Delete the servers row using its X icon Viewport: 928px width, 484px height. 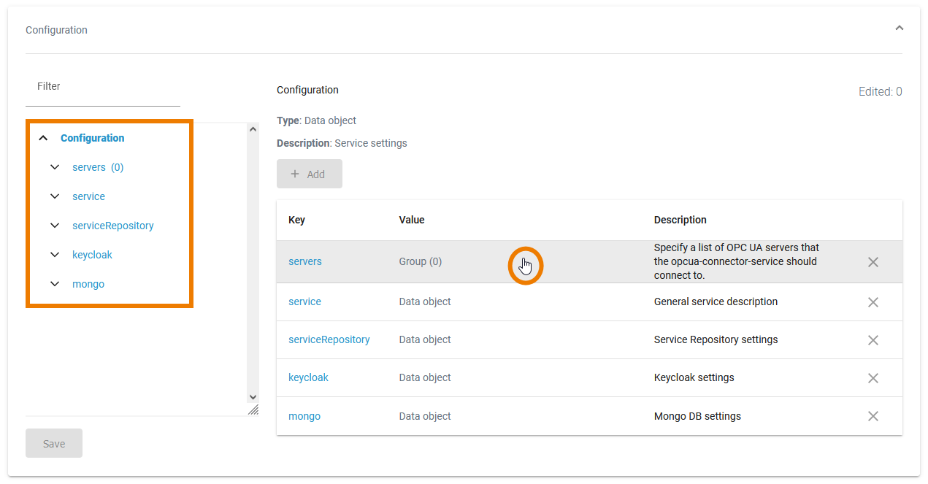(x=873, y=261)
